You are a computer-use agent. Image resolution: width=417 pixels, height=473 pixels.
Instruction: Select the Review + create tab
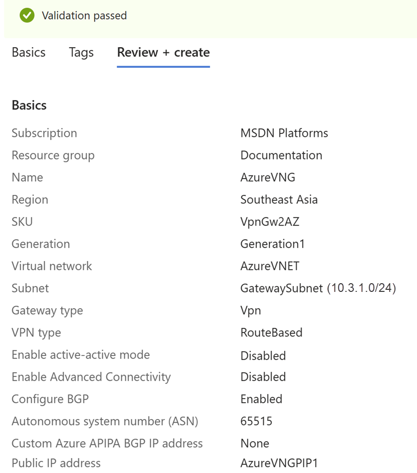[x=163, y=52]
